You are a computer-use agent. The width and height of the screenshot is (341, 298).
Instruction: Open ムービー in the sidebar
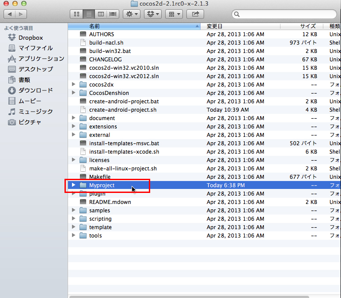[25, 101]
